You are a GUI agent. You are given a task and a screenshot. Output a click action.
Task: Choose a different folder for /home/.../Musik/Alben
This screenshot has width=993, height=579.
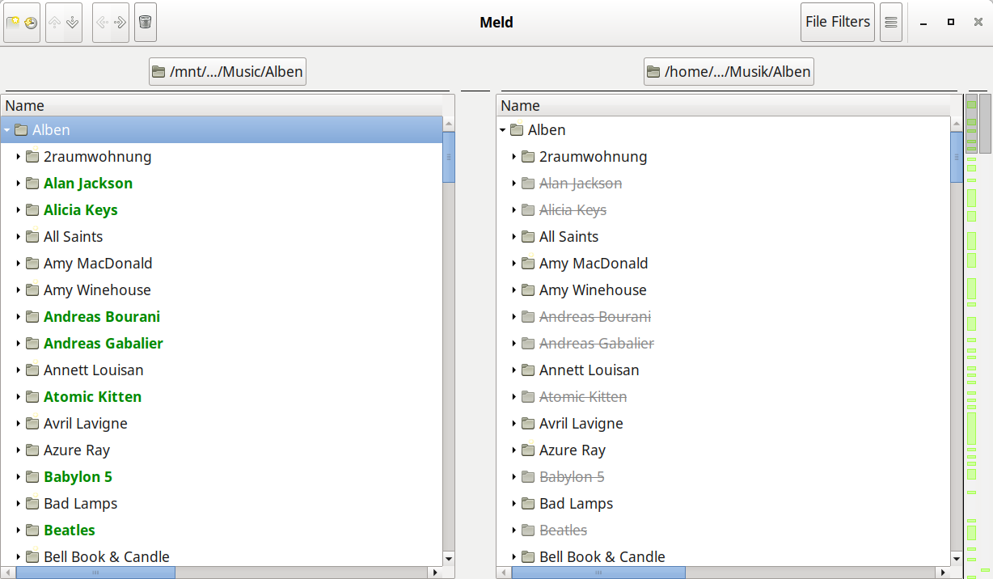[729, 71]
